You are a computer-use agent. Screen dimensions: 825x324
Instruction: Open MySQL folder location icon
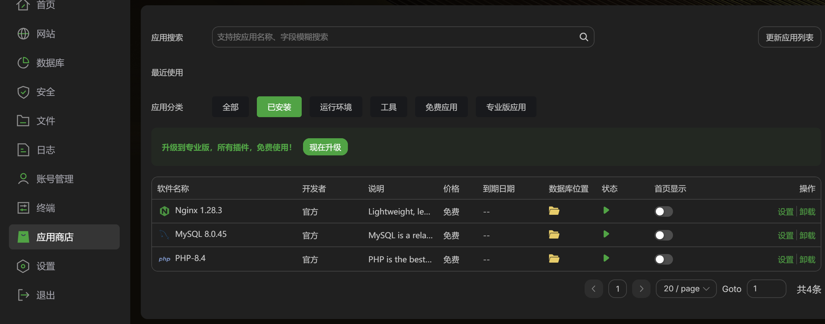554,235
